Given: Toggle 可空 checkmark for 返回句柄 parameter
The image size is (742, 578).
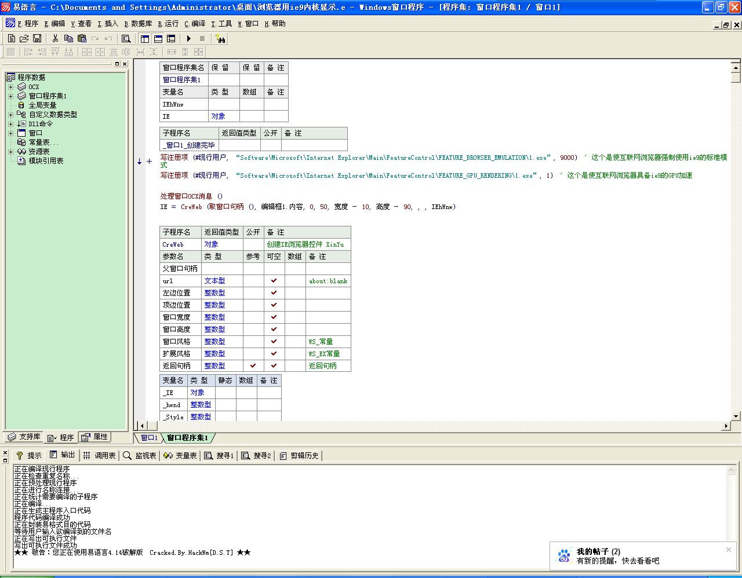Looking at the screenshot, I should tap(274, 365).
